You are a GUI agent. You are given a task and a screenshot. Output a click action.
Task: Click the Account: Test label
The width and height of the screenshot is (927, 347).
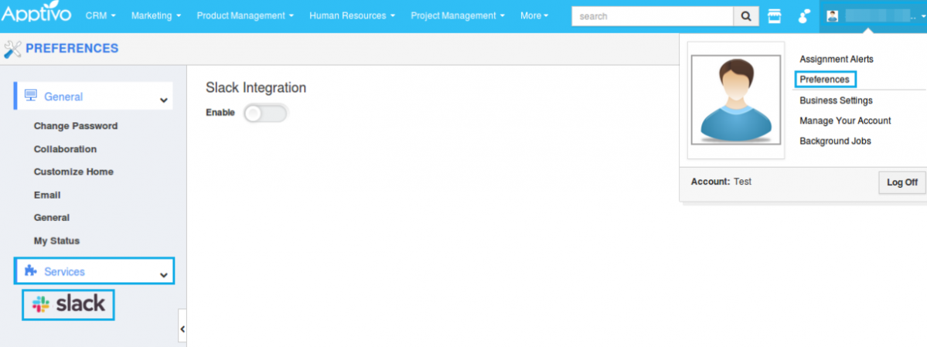coord(721,182)
